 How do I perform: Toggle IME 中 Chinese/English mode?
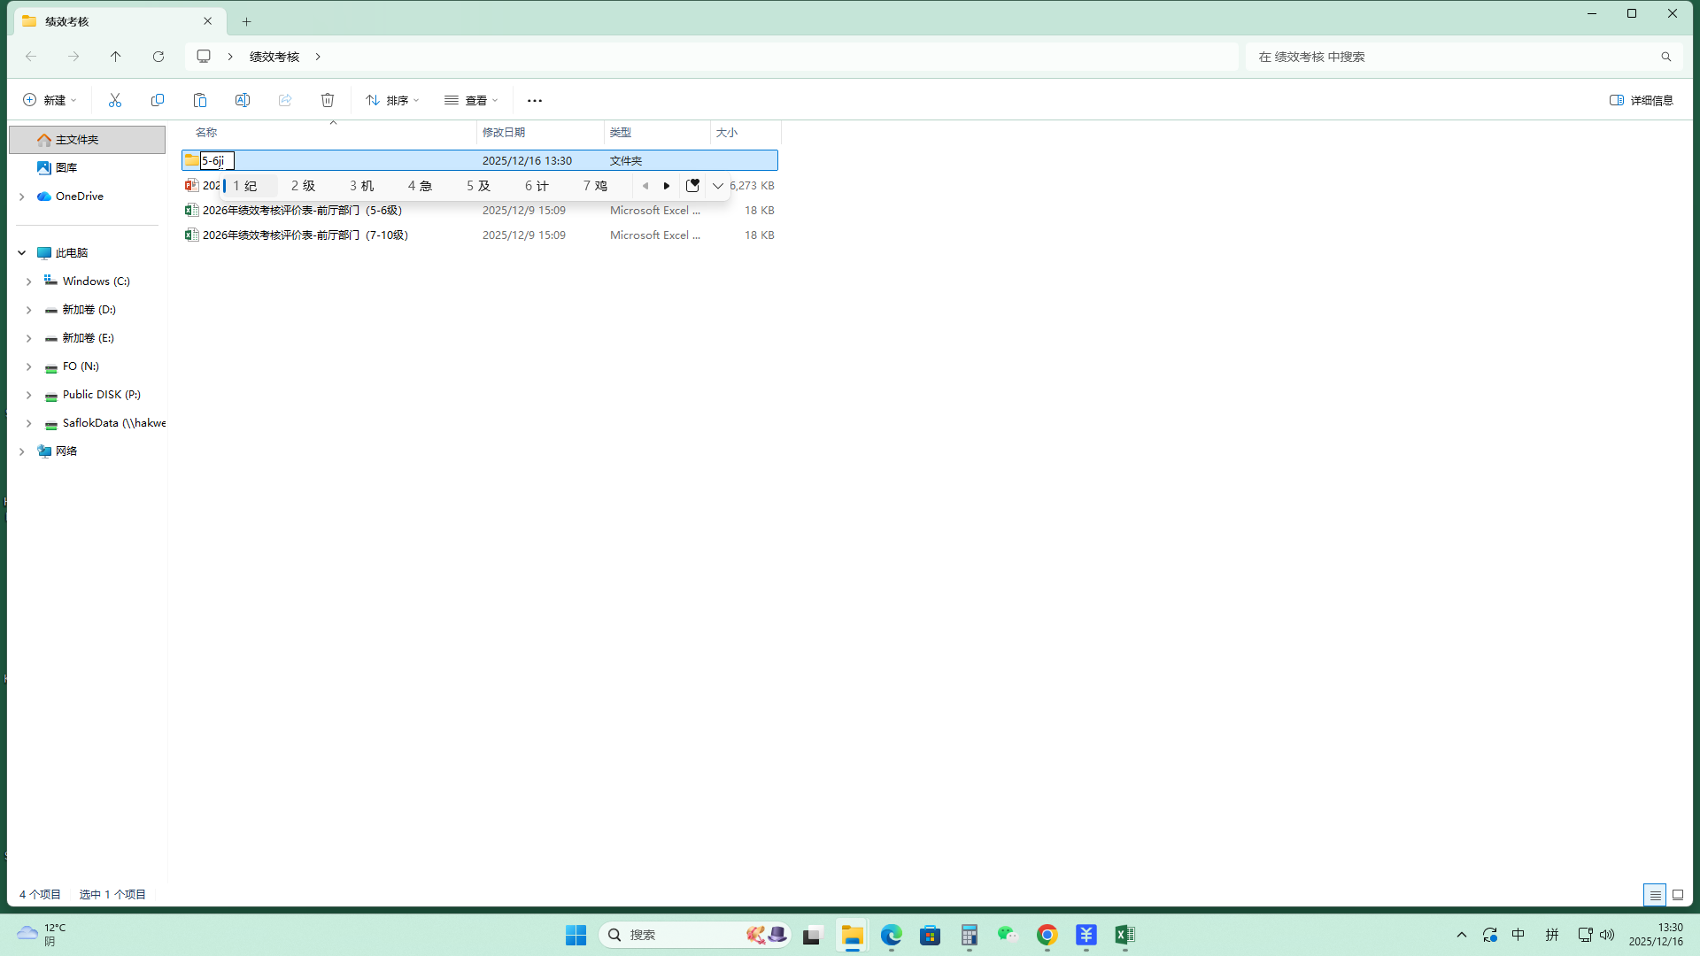(x=1518, y=935)
